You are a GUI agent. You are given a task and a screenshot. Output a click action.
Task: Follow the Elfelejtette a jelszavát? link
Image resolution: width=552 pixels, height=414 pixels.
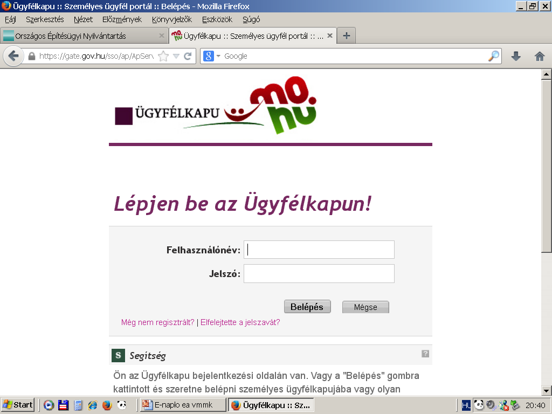240,322
